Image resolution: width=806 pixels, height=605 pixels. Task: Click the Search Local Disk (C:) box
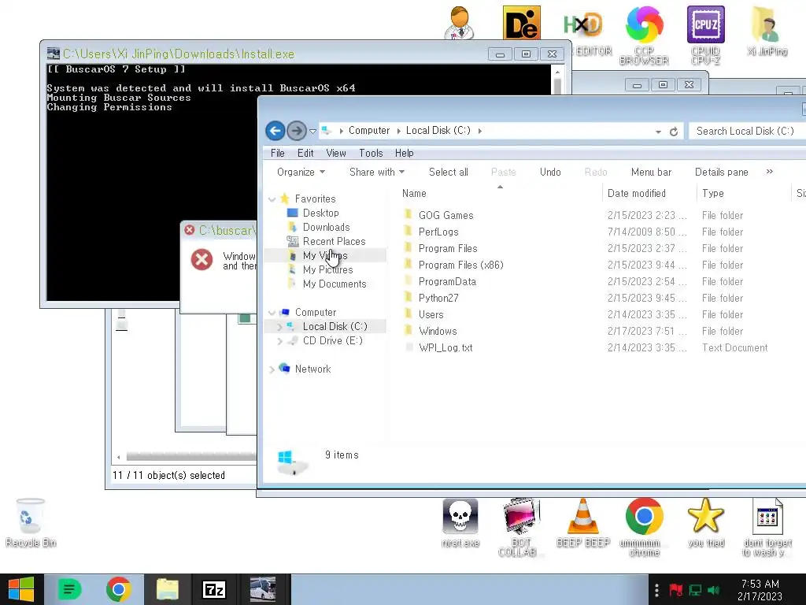(x=746, y=132)
